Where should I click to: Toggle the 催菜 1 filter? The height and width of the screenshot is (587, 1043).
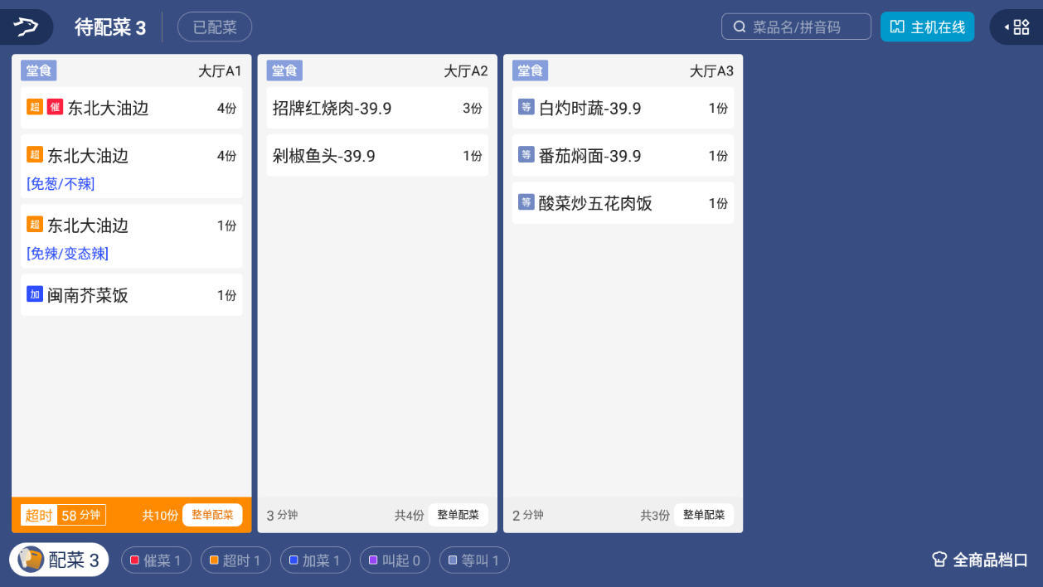click(x=156, y=560)
